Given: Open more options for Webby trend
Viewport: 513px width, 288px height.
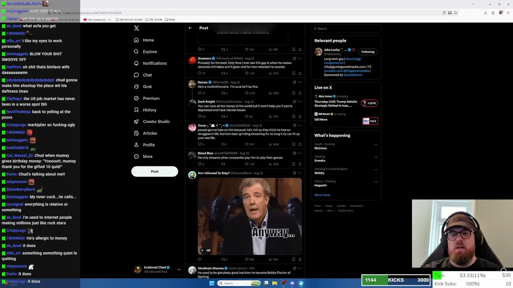Looking at the screenshot, I should coord(376,170).
